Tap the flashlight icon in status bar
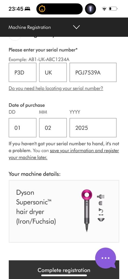The image size is (128, 279). (91, 9)
